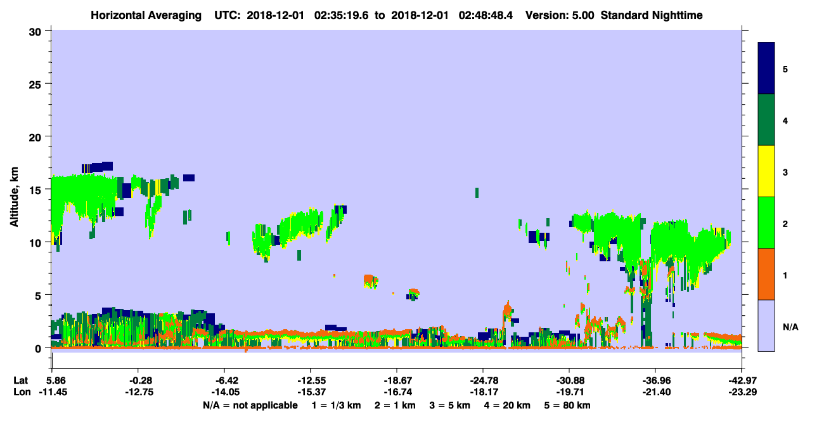Click the dark blue colorbar segment labeled 5

766,68
